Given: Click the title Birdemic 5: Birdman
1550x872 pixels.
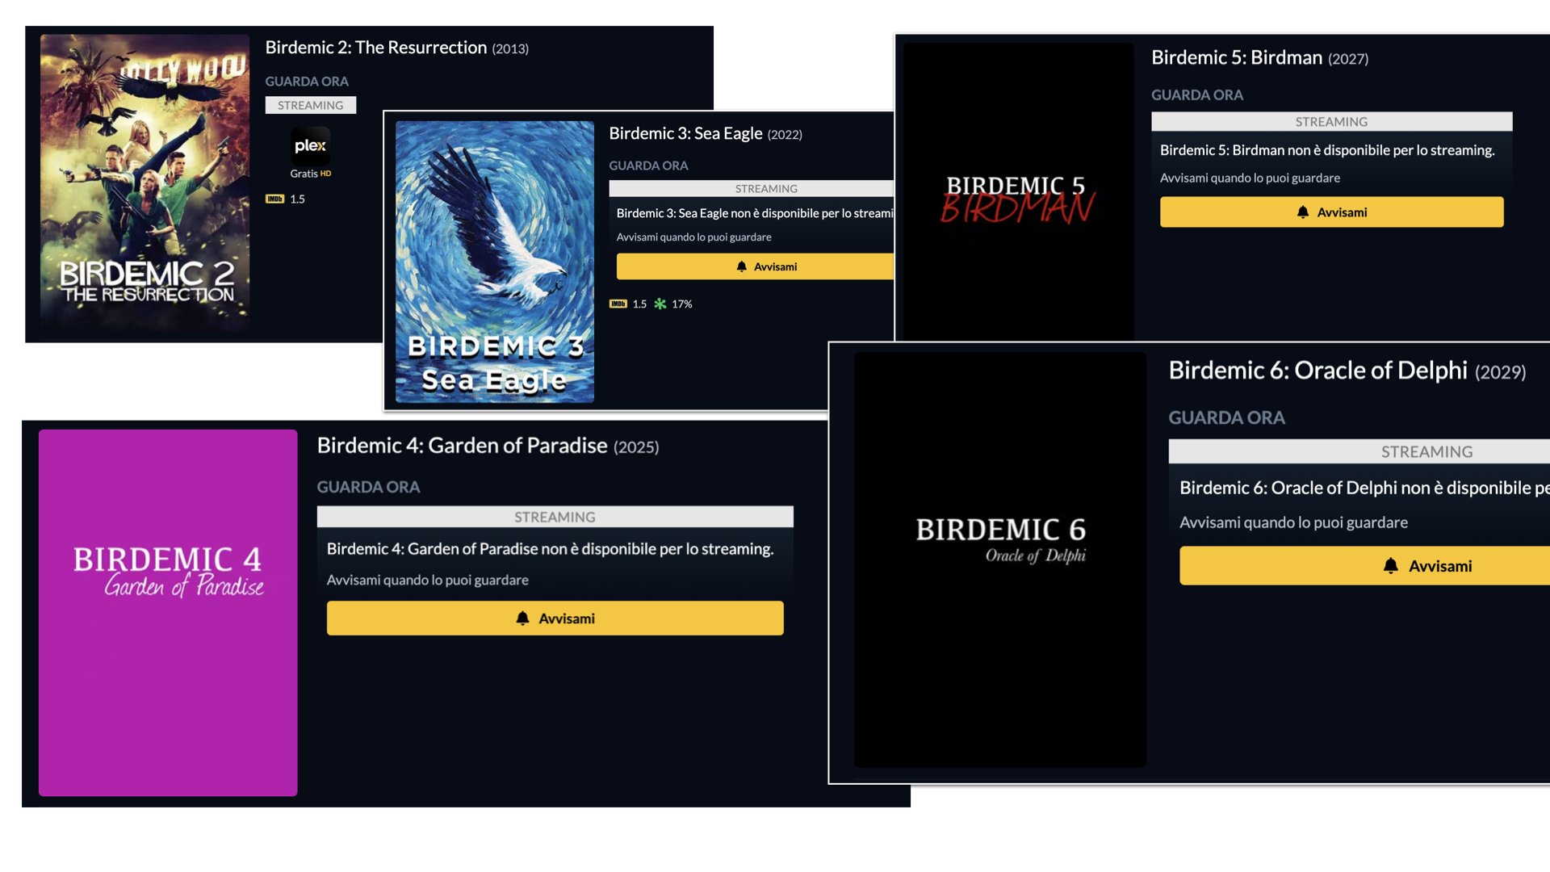Looking at the screenshot, I should [x=1237, y=57].
